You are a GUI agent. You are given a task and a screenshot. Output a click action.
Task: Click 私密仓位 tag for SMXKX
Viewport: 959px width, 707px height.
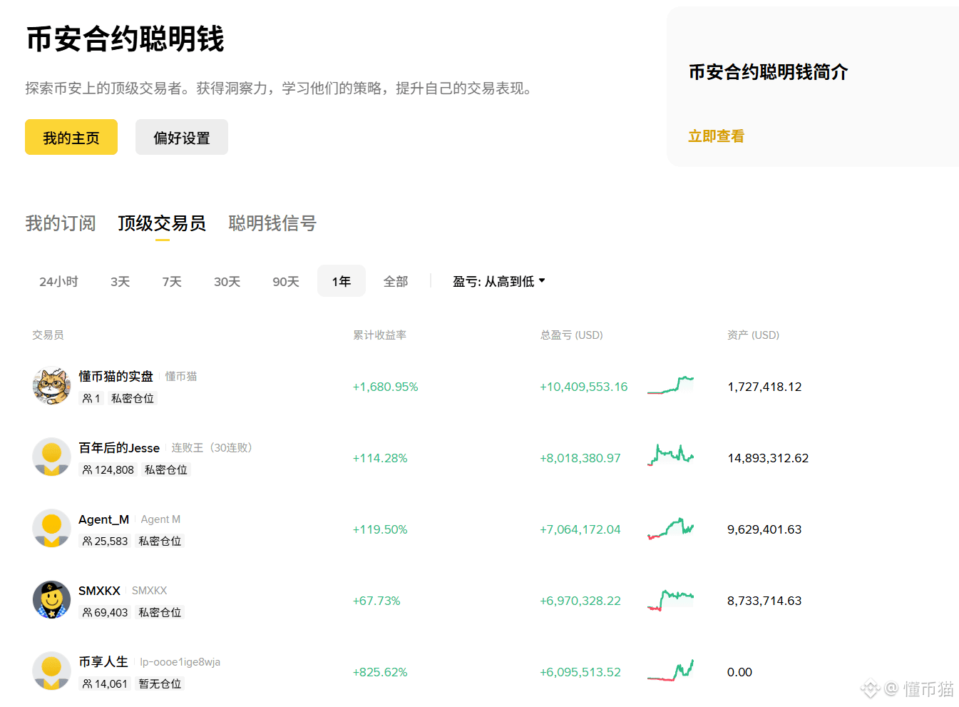[x=160, y=612]
